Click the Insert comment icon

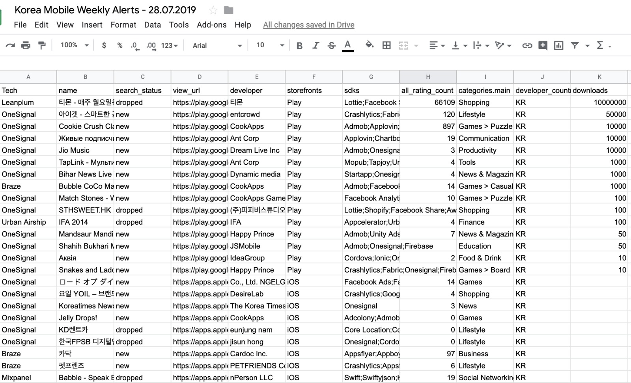tap(543, 46)
